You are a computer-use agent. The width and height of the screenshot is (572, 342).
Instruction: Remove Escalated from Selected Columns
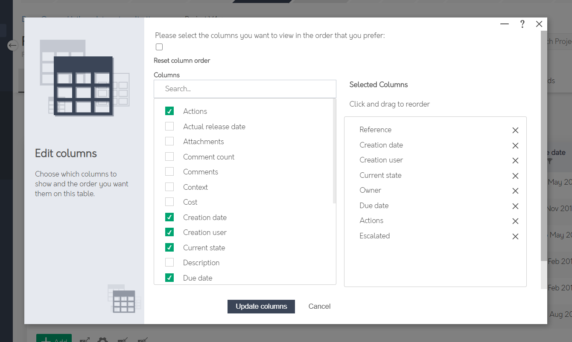515,236
